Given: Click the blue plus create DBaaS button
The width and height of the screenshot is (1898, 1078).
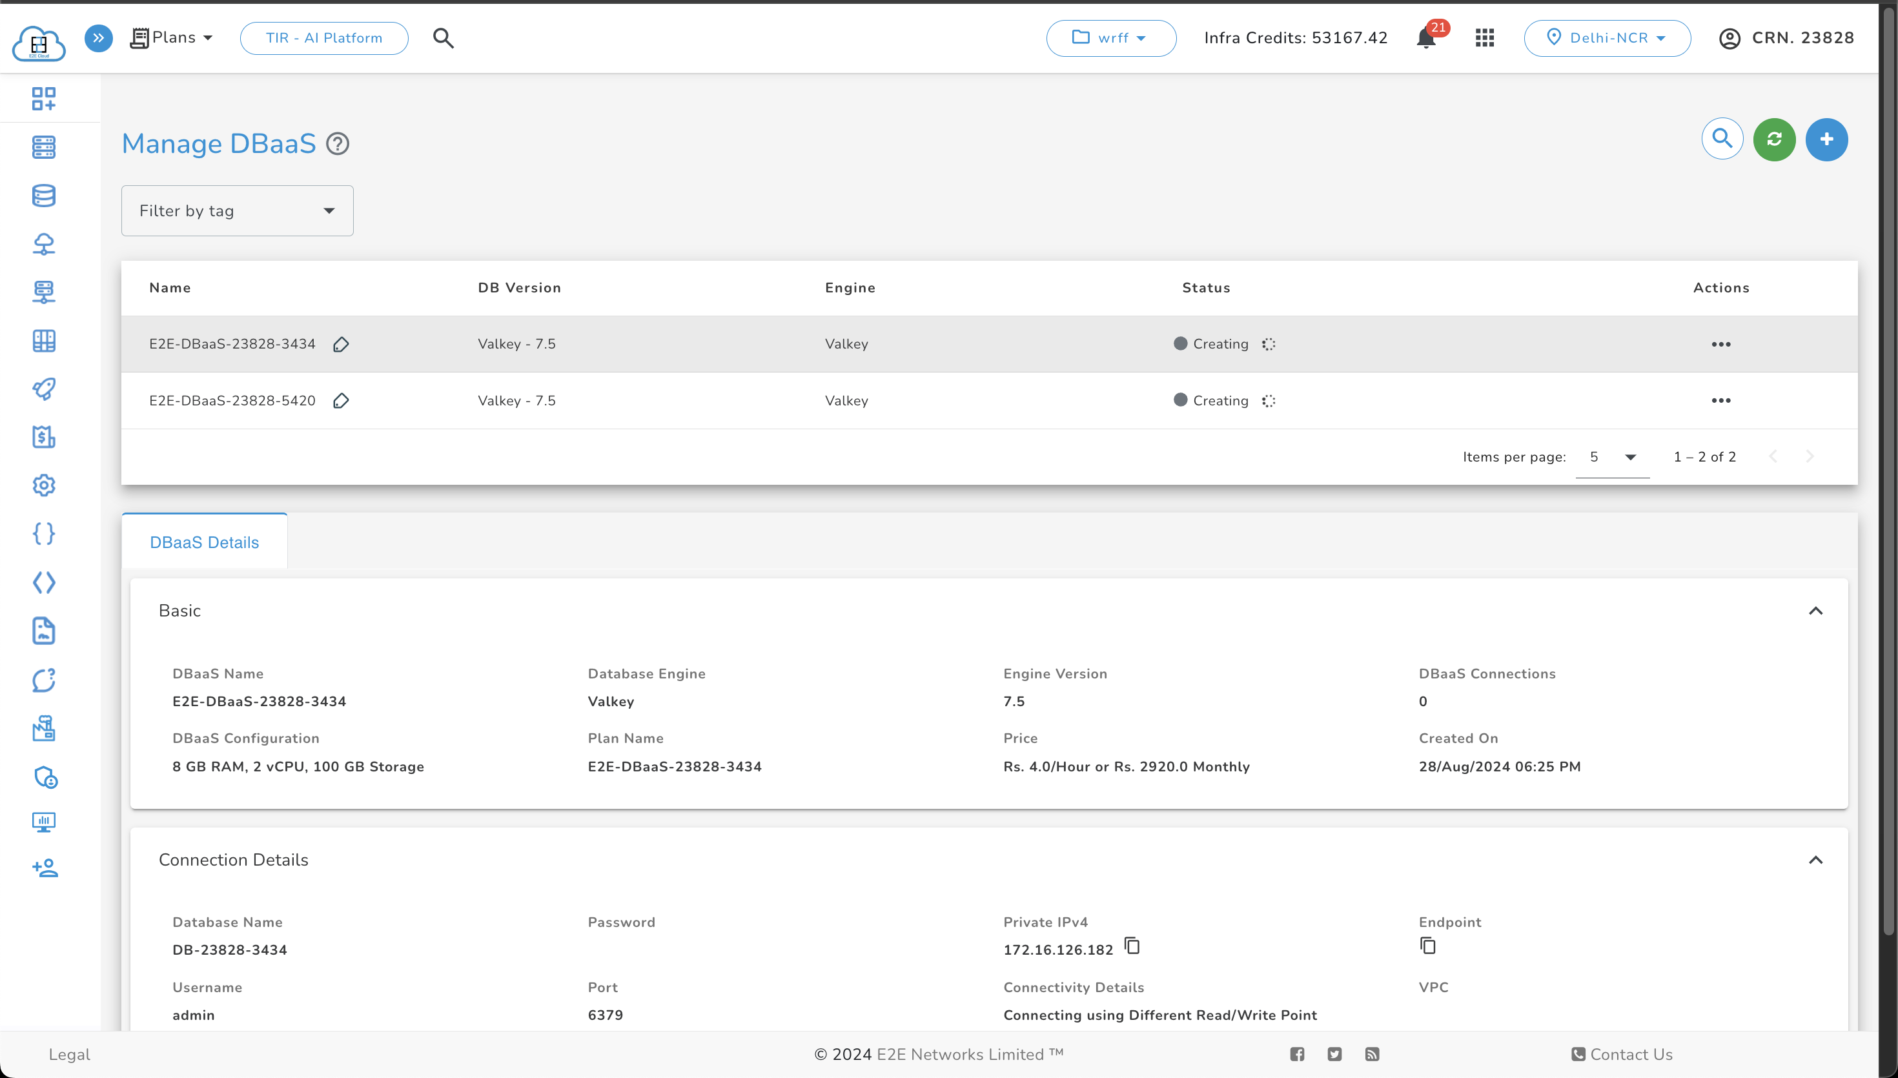Looking at the screenshot, I should (1826, 139).
